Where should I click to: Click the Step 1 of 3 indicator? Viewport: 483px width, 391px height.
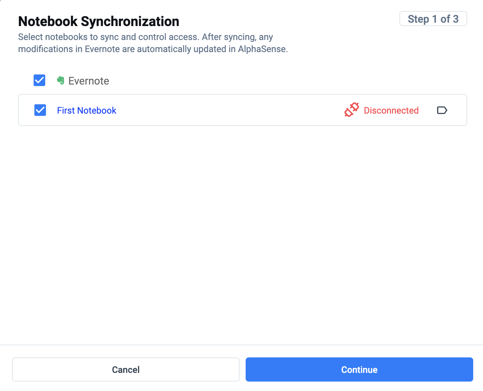coord(433,19)
